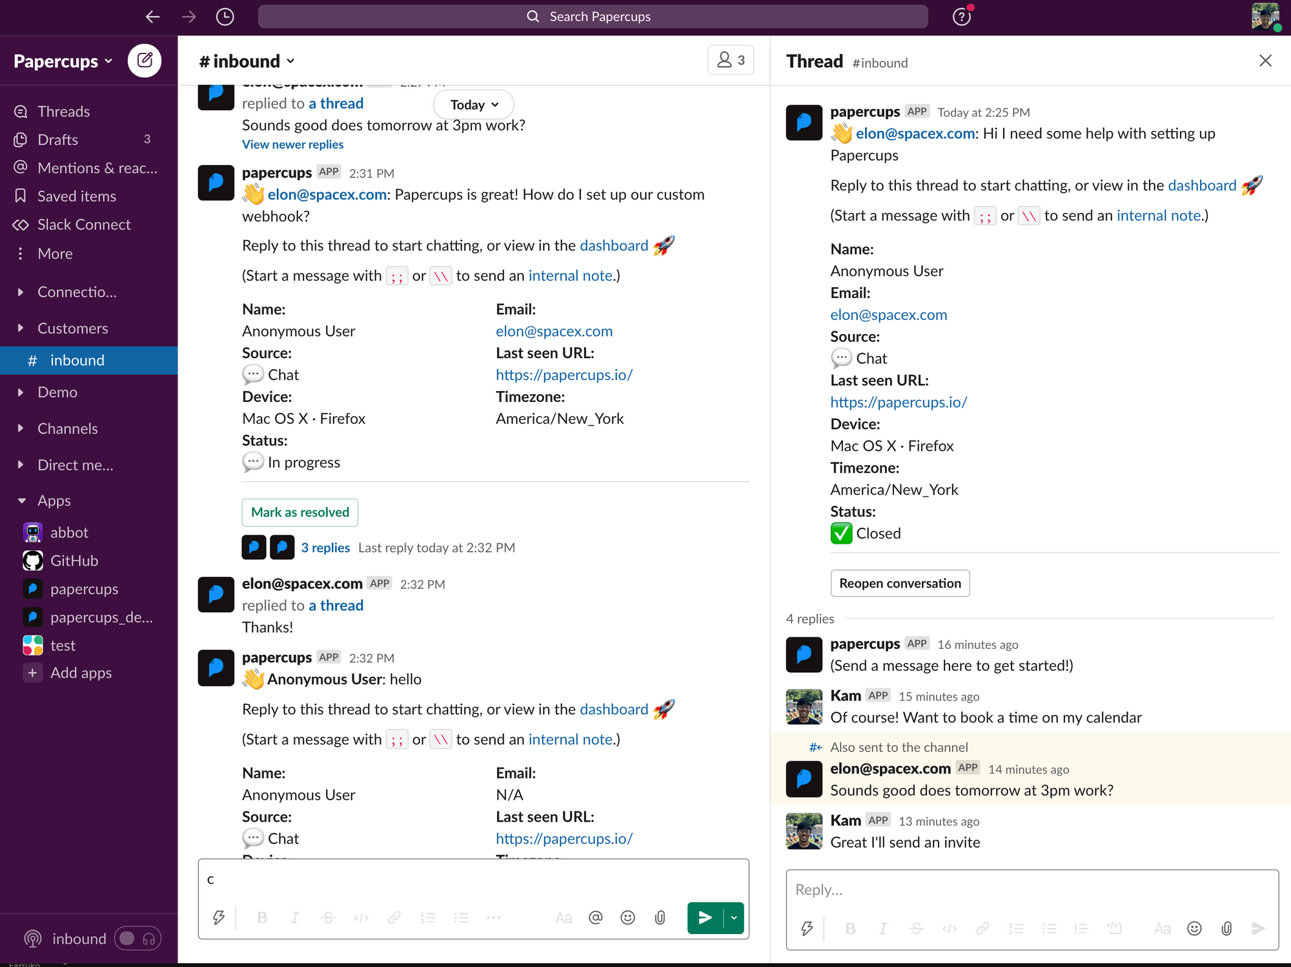The image size is (1291, 967).
Task: Click the shortcuts lightning bolt in channel composer
Action: [x=219, y=917]
